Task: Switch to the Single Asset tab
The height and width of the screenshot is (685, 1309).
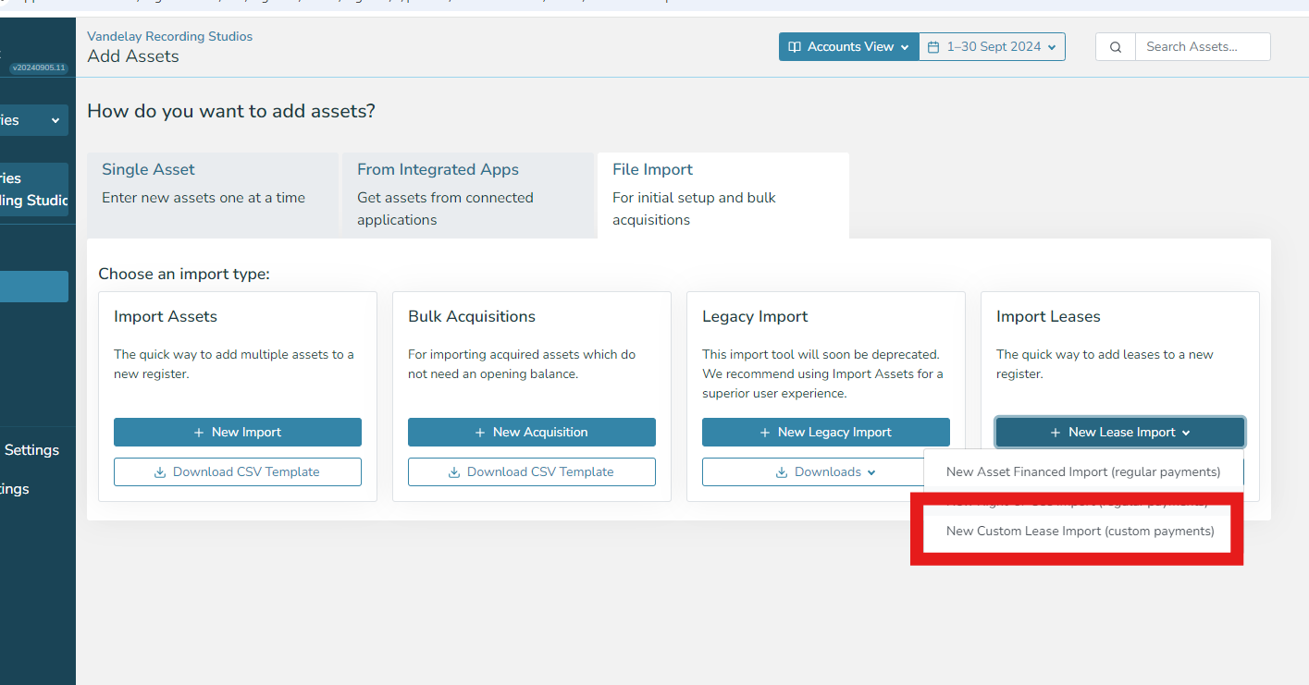Action: 213,195
